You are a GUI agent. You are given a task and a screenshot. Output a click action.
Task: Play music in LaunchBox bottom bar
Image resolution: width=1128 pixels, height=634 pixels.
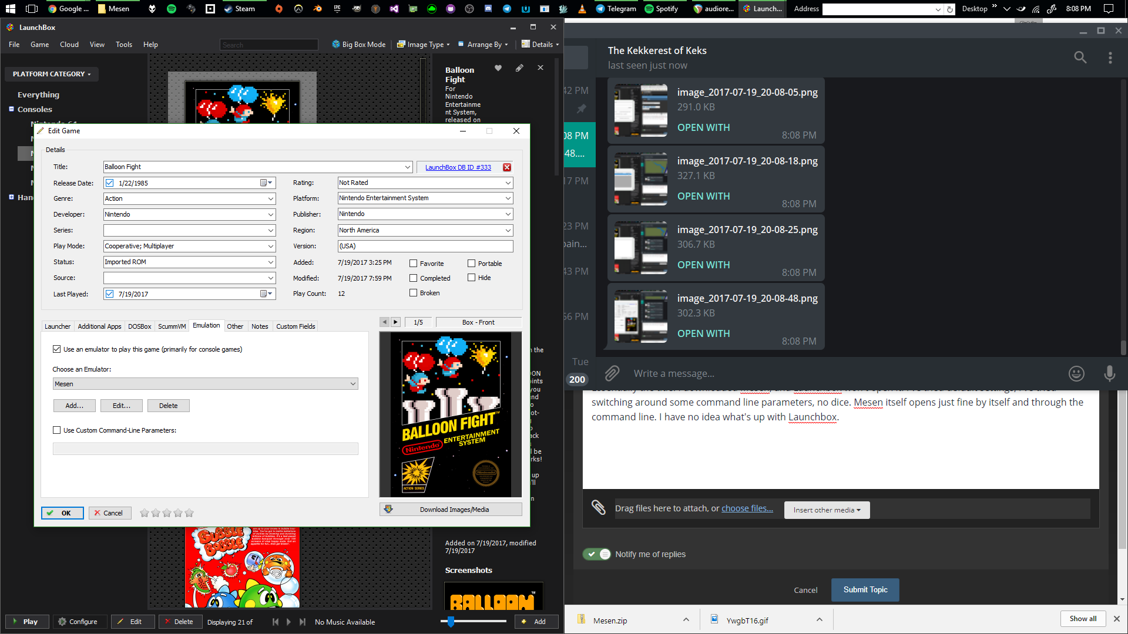click(x=288, y=622)
